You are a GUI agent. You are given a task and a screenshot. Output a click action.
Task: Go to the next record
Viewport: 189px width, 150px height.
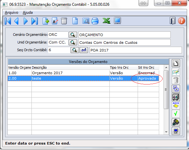click(26, 21)
